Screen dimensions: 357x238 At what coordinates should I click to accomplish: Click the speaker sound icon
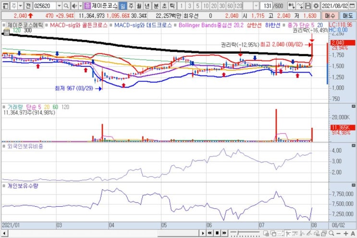(x=74, y=6)
